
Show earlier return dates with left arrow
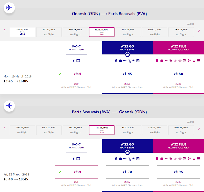(x=5, y=128)
